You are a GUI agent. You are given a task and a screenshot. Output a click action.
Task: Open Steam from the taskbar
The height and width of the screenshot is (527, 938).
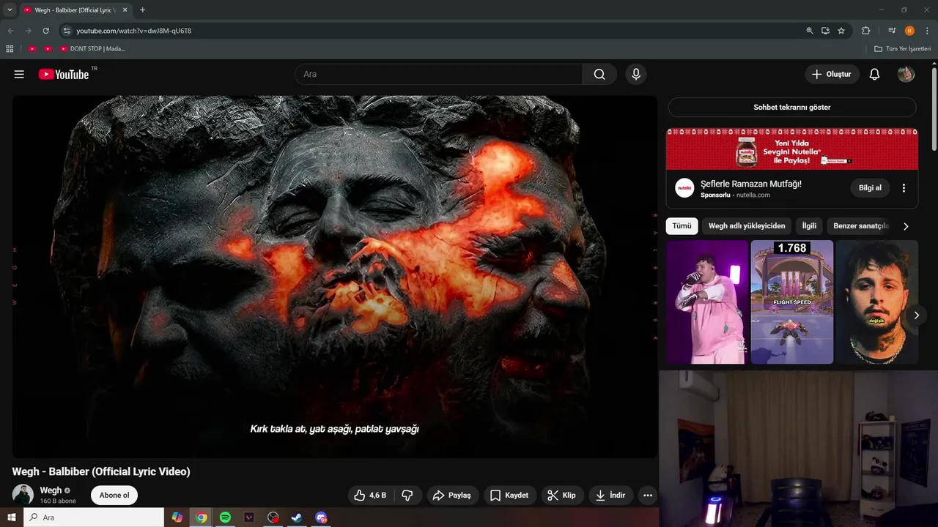click(x=297, y=517)
